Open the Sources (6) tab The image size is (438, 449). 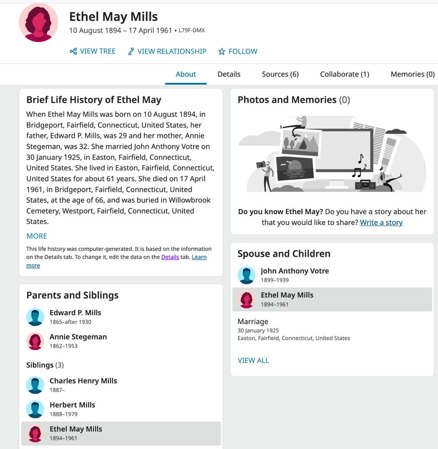tap(280, 74)
